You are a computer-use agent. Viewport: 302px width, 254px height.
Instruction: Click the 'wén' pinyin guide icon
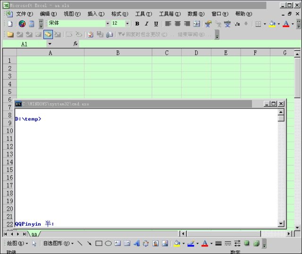[x=227, y=24]
